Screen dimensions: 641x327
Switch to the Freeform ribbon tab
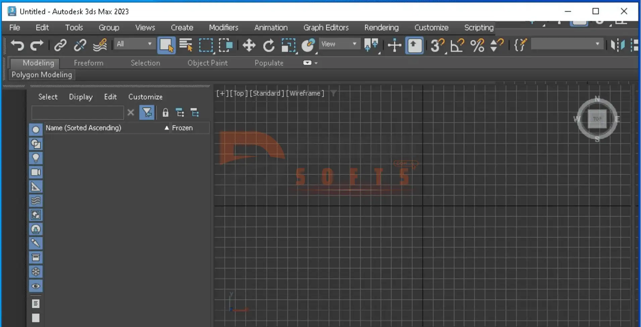click(x=89, y=63)
